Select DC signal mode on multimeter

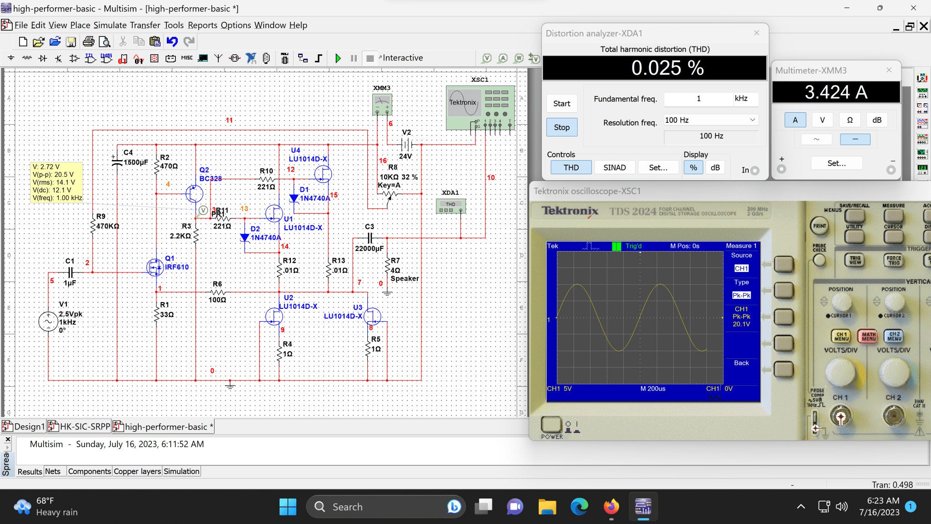(855, 139)
